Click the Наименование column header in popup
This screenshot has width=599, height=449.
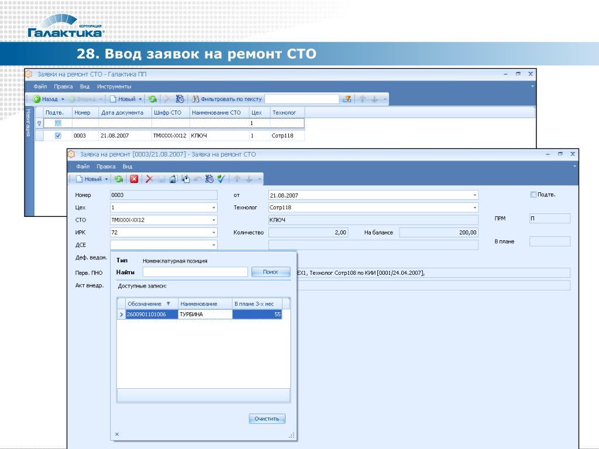[x=205, y=304]
